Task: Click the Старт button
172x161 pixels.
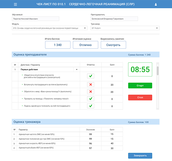Action: click(x=140, y=85)
